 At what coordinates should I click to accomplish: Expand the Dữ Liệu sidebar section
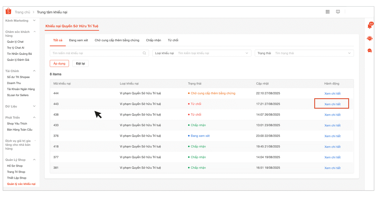coord(34,106)
